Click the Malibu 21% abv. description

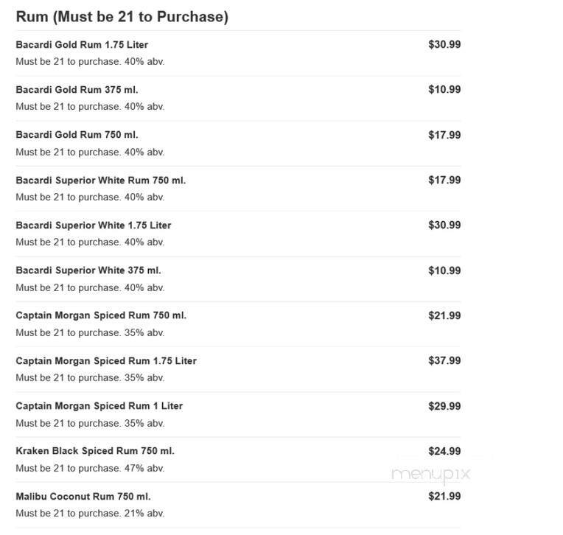(x=90, y=513)
